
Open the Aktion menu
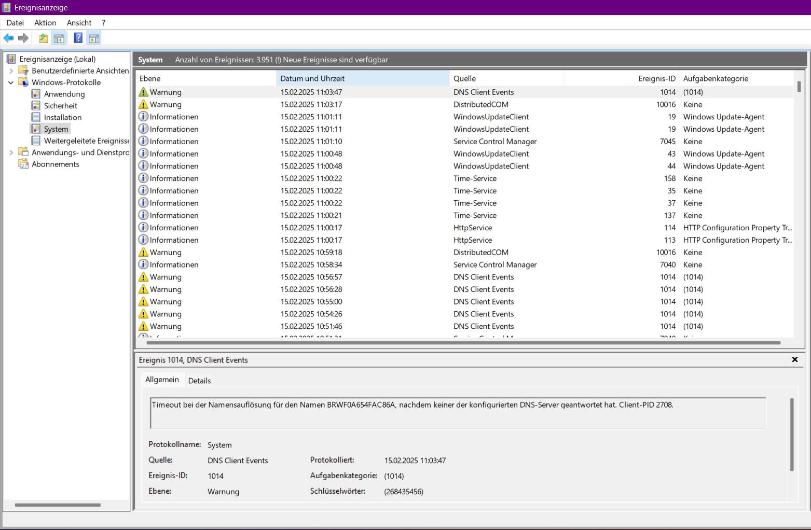[45, 23]
